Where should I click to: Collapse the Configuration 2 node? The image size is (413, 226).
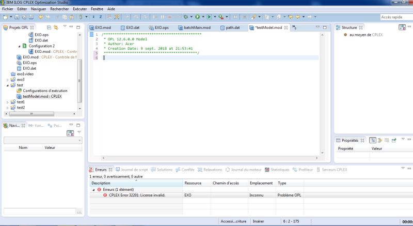click(x=19, y=46)
